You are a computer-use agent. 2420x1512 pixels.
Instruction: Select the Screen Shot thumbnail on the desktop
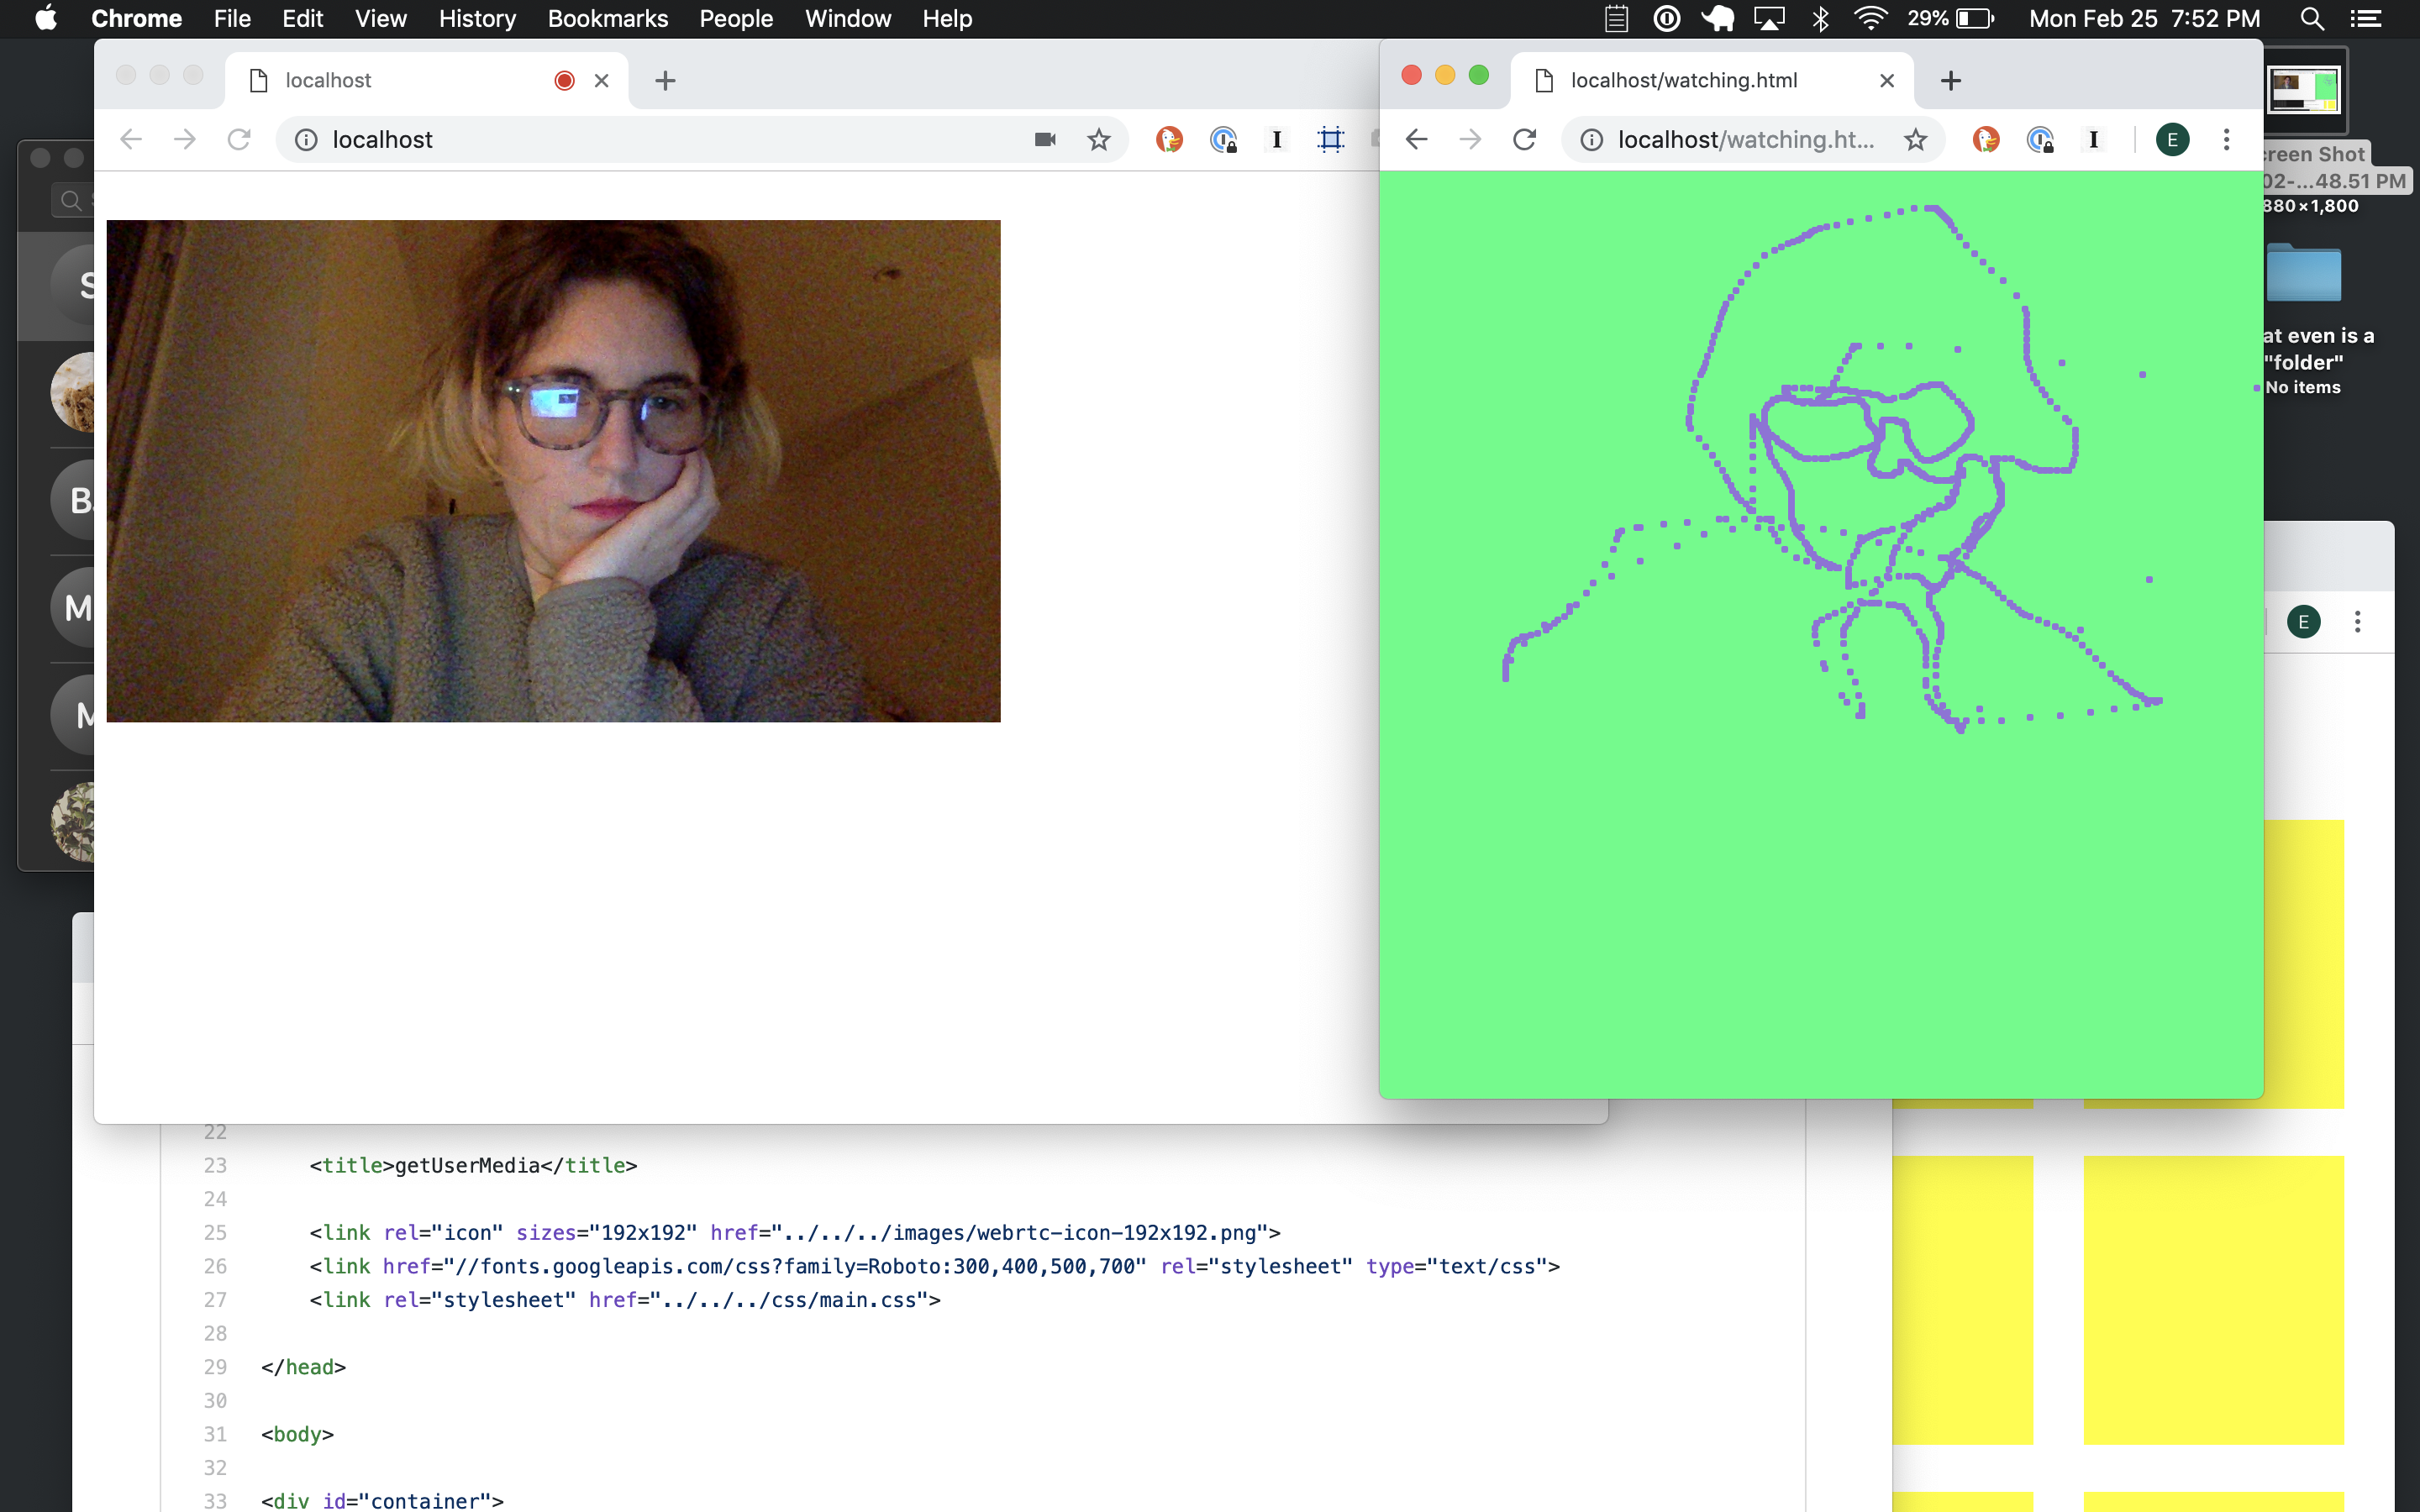pos(2304,90)
